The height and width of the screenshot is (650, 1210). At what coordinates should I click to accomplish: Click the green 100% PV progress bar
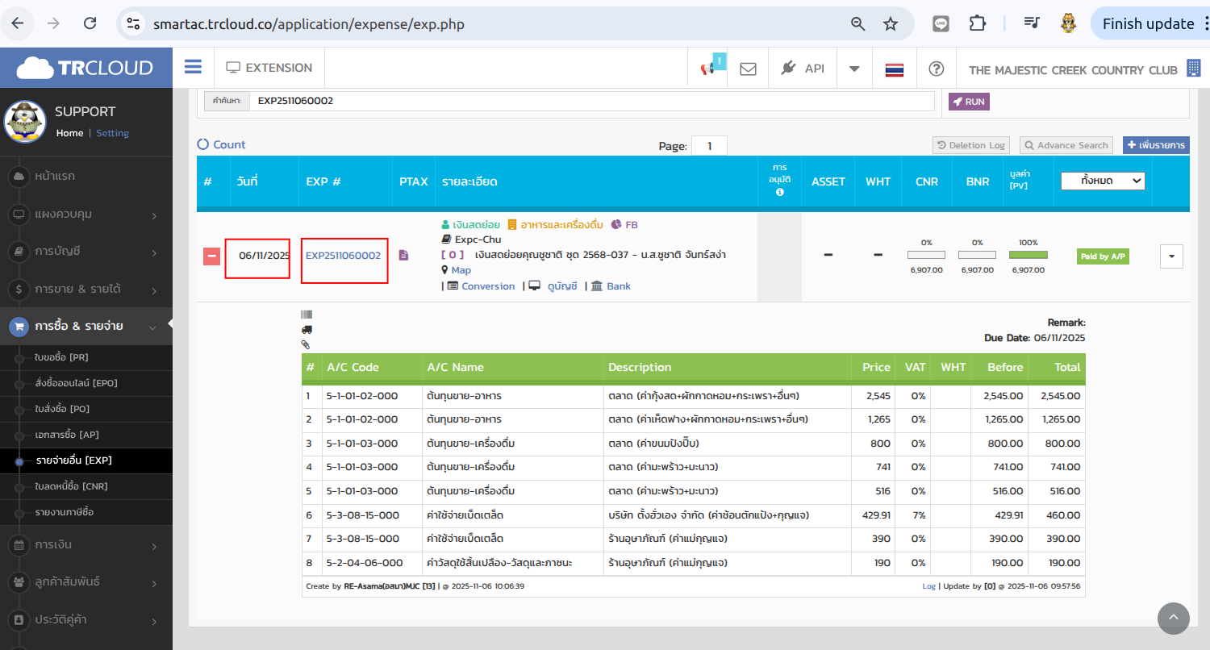1028,255
